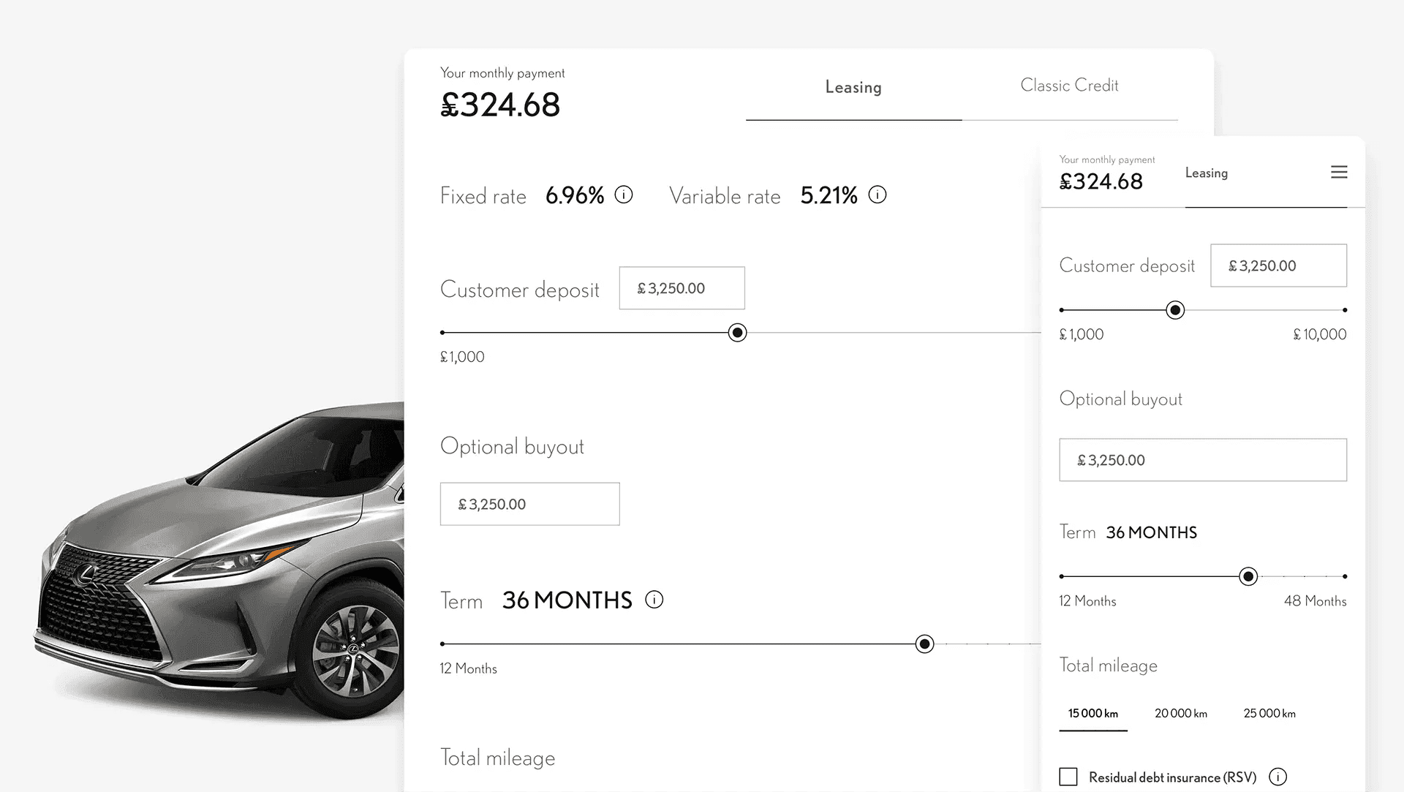Image resolution: width=1404 pixels, height=792 pixels.
Task: Select the 20 000 km mileage option
Action: pos(1181,713)
